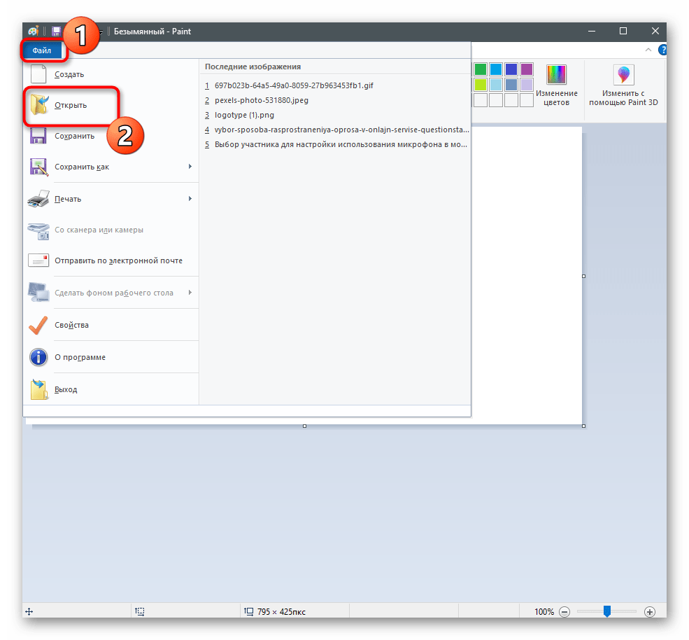The height and width of the screenshot is (640, 689).
Task: Select the Печать menu entry
Action: [x=68, y=199]
